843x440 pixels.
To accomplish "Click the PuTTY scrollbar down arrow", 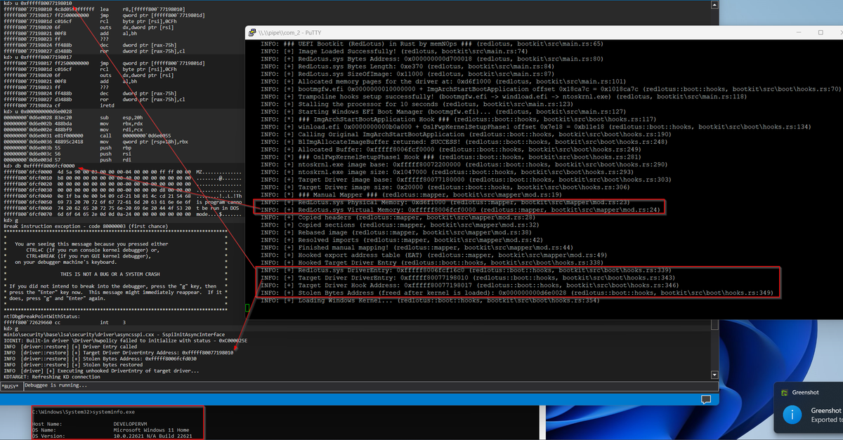I will click(714, 375).
